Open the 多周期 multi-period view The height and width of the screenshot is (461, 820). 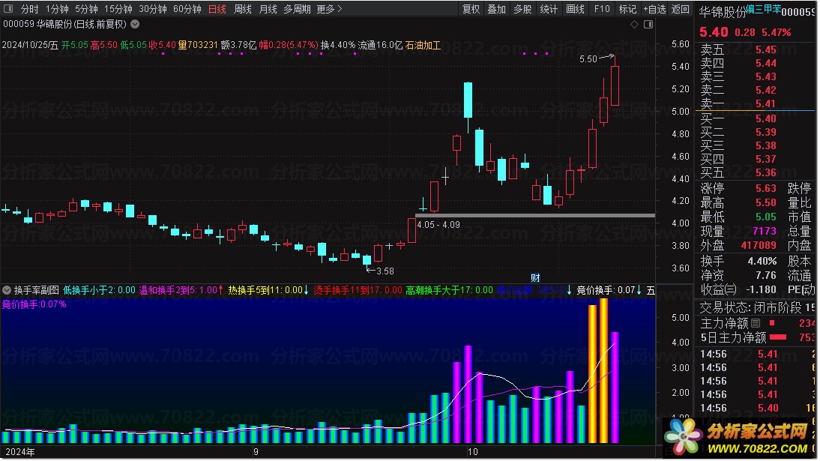coord(297,9)
